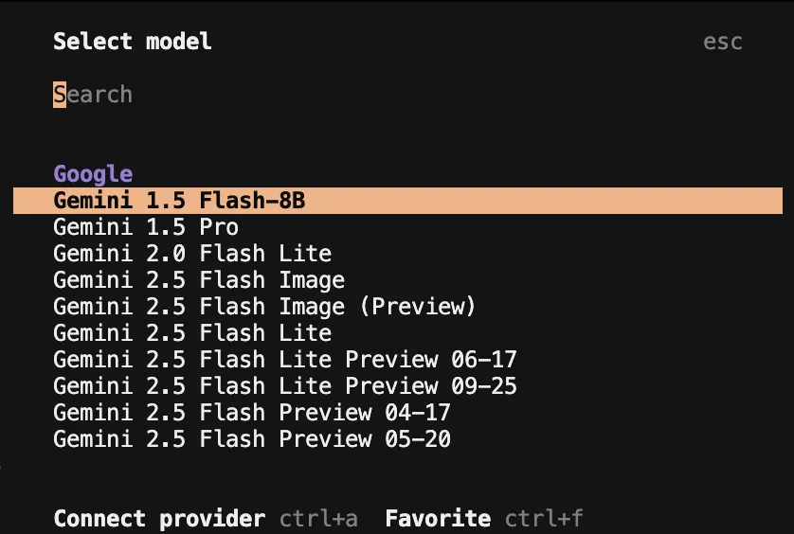This screenshot has width=794, height=534.
Task: Select Gemini 2.5 Flash Lite Preview 06-17
Action: point(285,360)
